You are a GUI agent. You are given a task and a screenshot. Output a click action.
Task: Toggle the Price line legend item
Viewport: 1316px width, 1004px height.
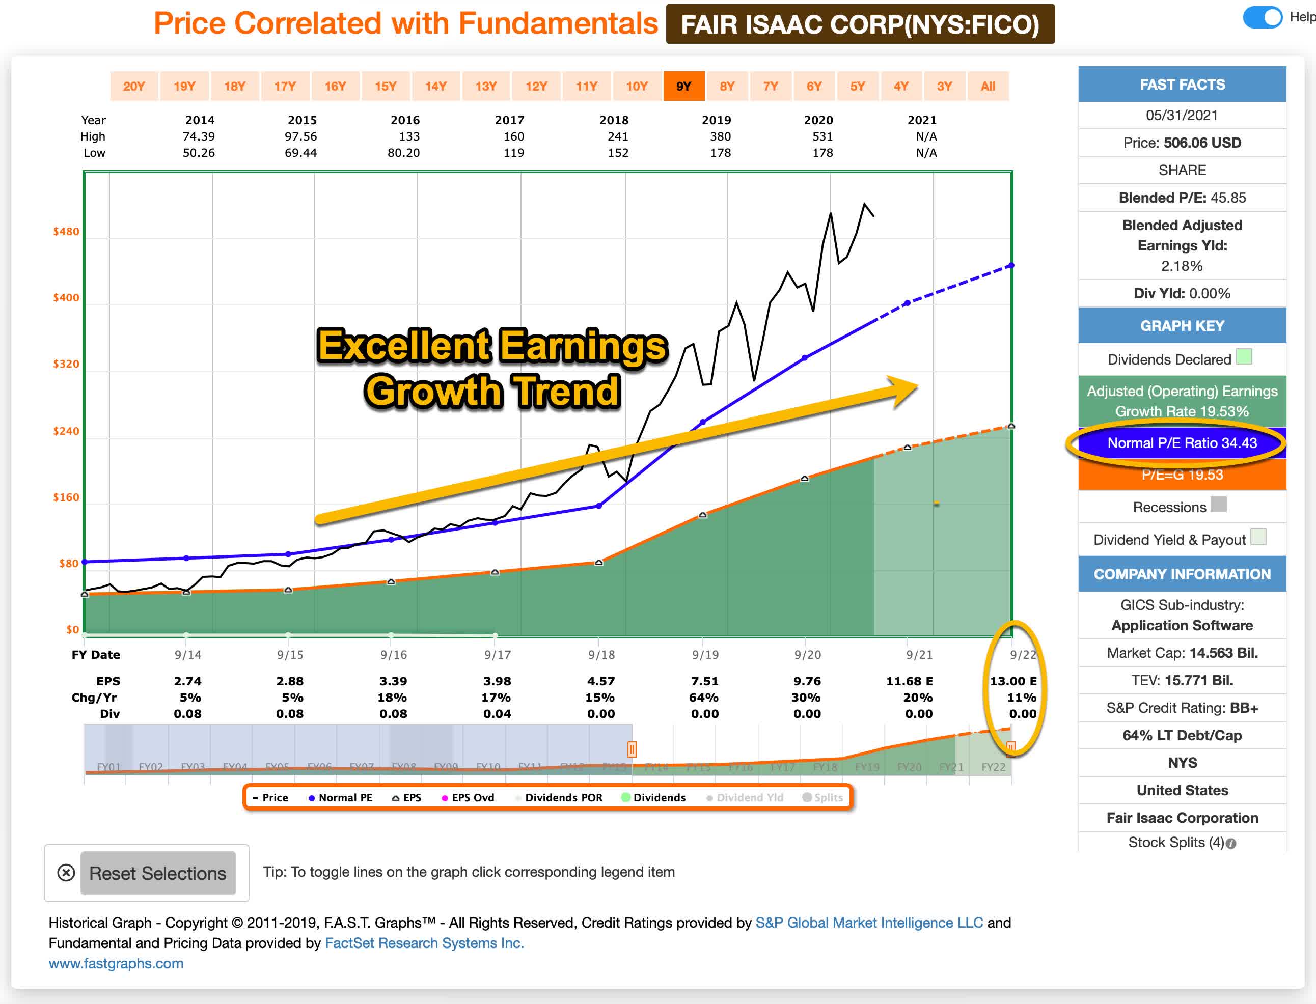point(270,797)
